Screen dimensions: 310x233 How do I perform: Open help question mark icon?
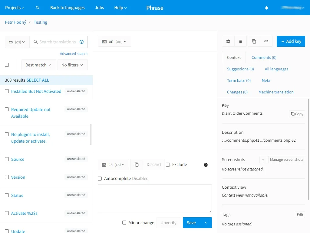[x=206, y=165]
